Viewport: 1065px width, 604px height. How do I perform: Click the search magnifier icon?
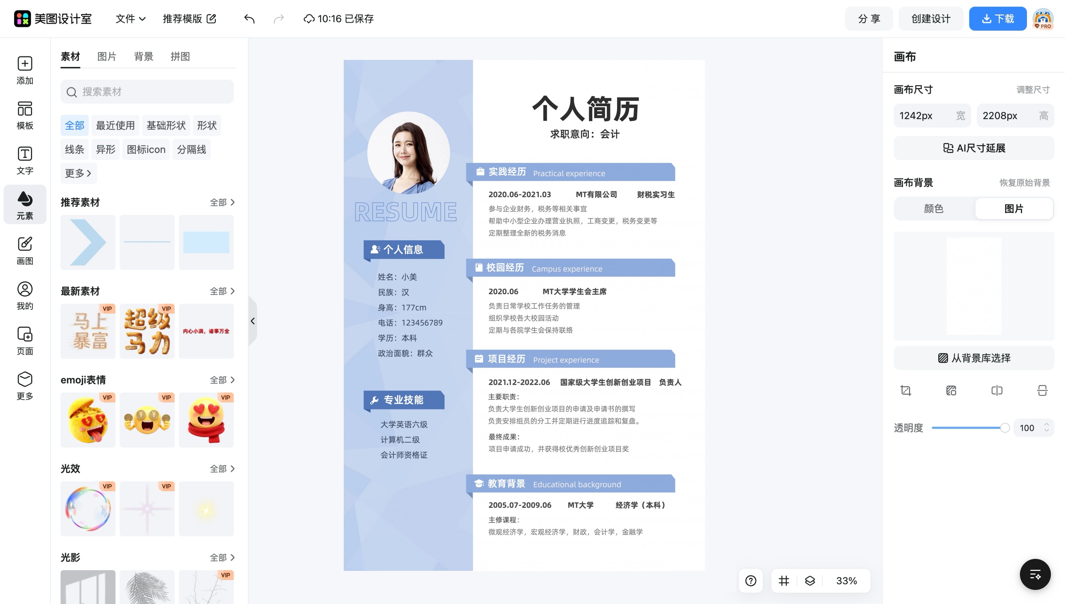[x=72, y=92]
